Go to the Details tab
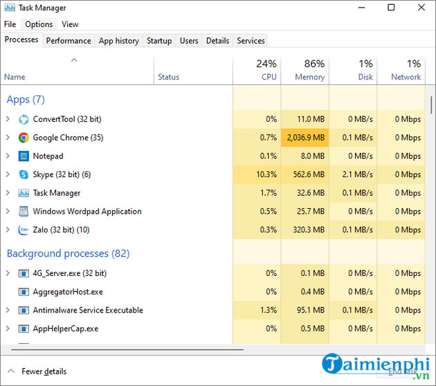The height and width of the screenshot is (386, 436). 217,41
